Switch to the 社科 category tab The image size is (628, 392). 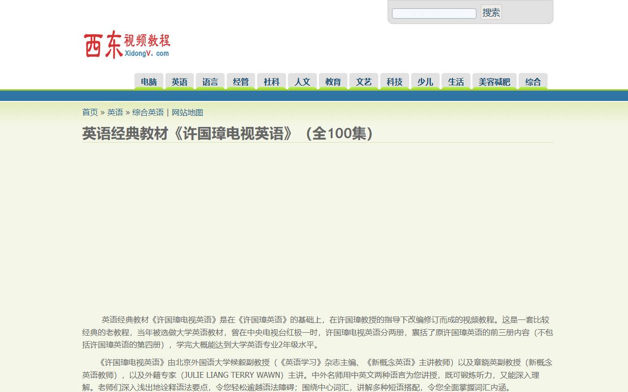tap(271, 81)
